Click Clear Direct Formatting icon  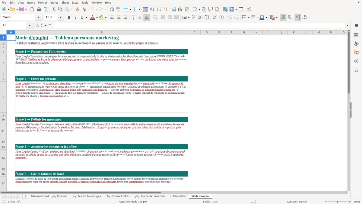84,9
